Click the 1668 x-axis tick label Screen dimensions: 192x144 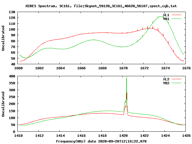coord(102,68)
